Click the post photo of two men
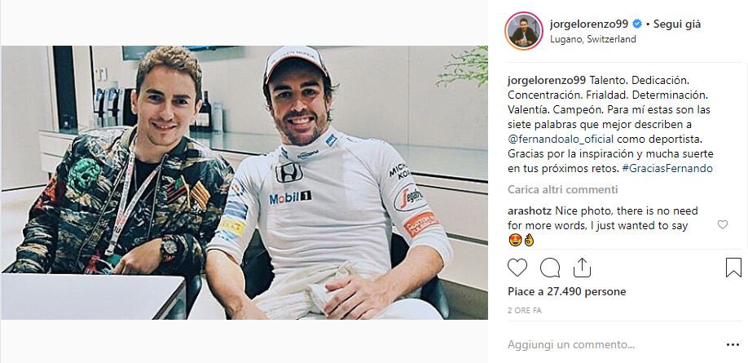This screenshot has height=363, width=748. tap(244, 183)
